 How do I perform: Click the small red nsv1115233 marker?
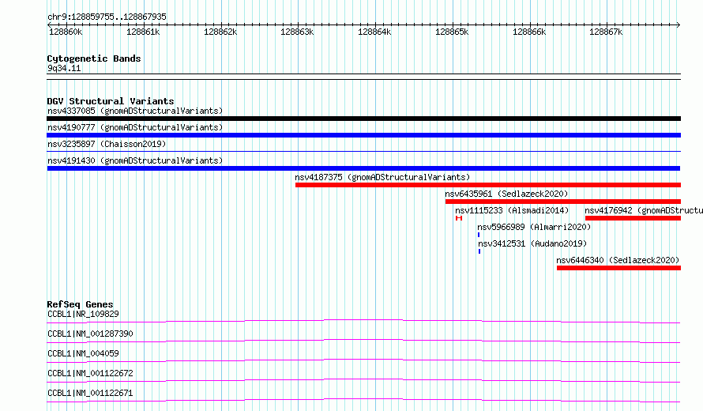[x=459, y=218]
